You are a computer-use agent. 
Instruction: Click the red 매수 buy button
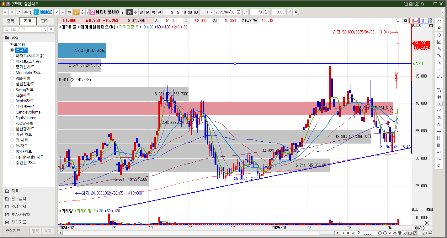(414, 20)
